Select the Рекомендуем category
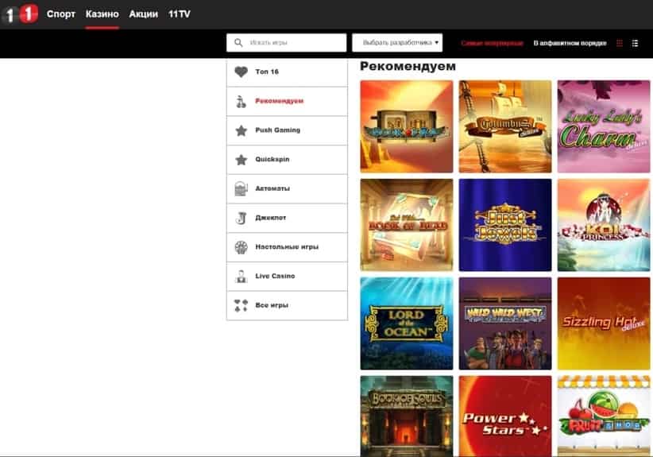 click(287, 101)
